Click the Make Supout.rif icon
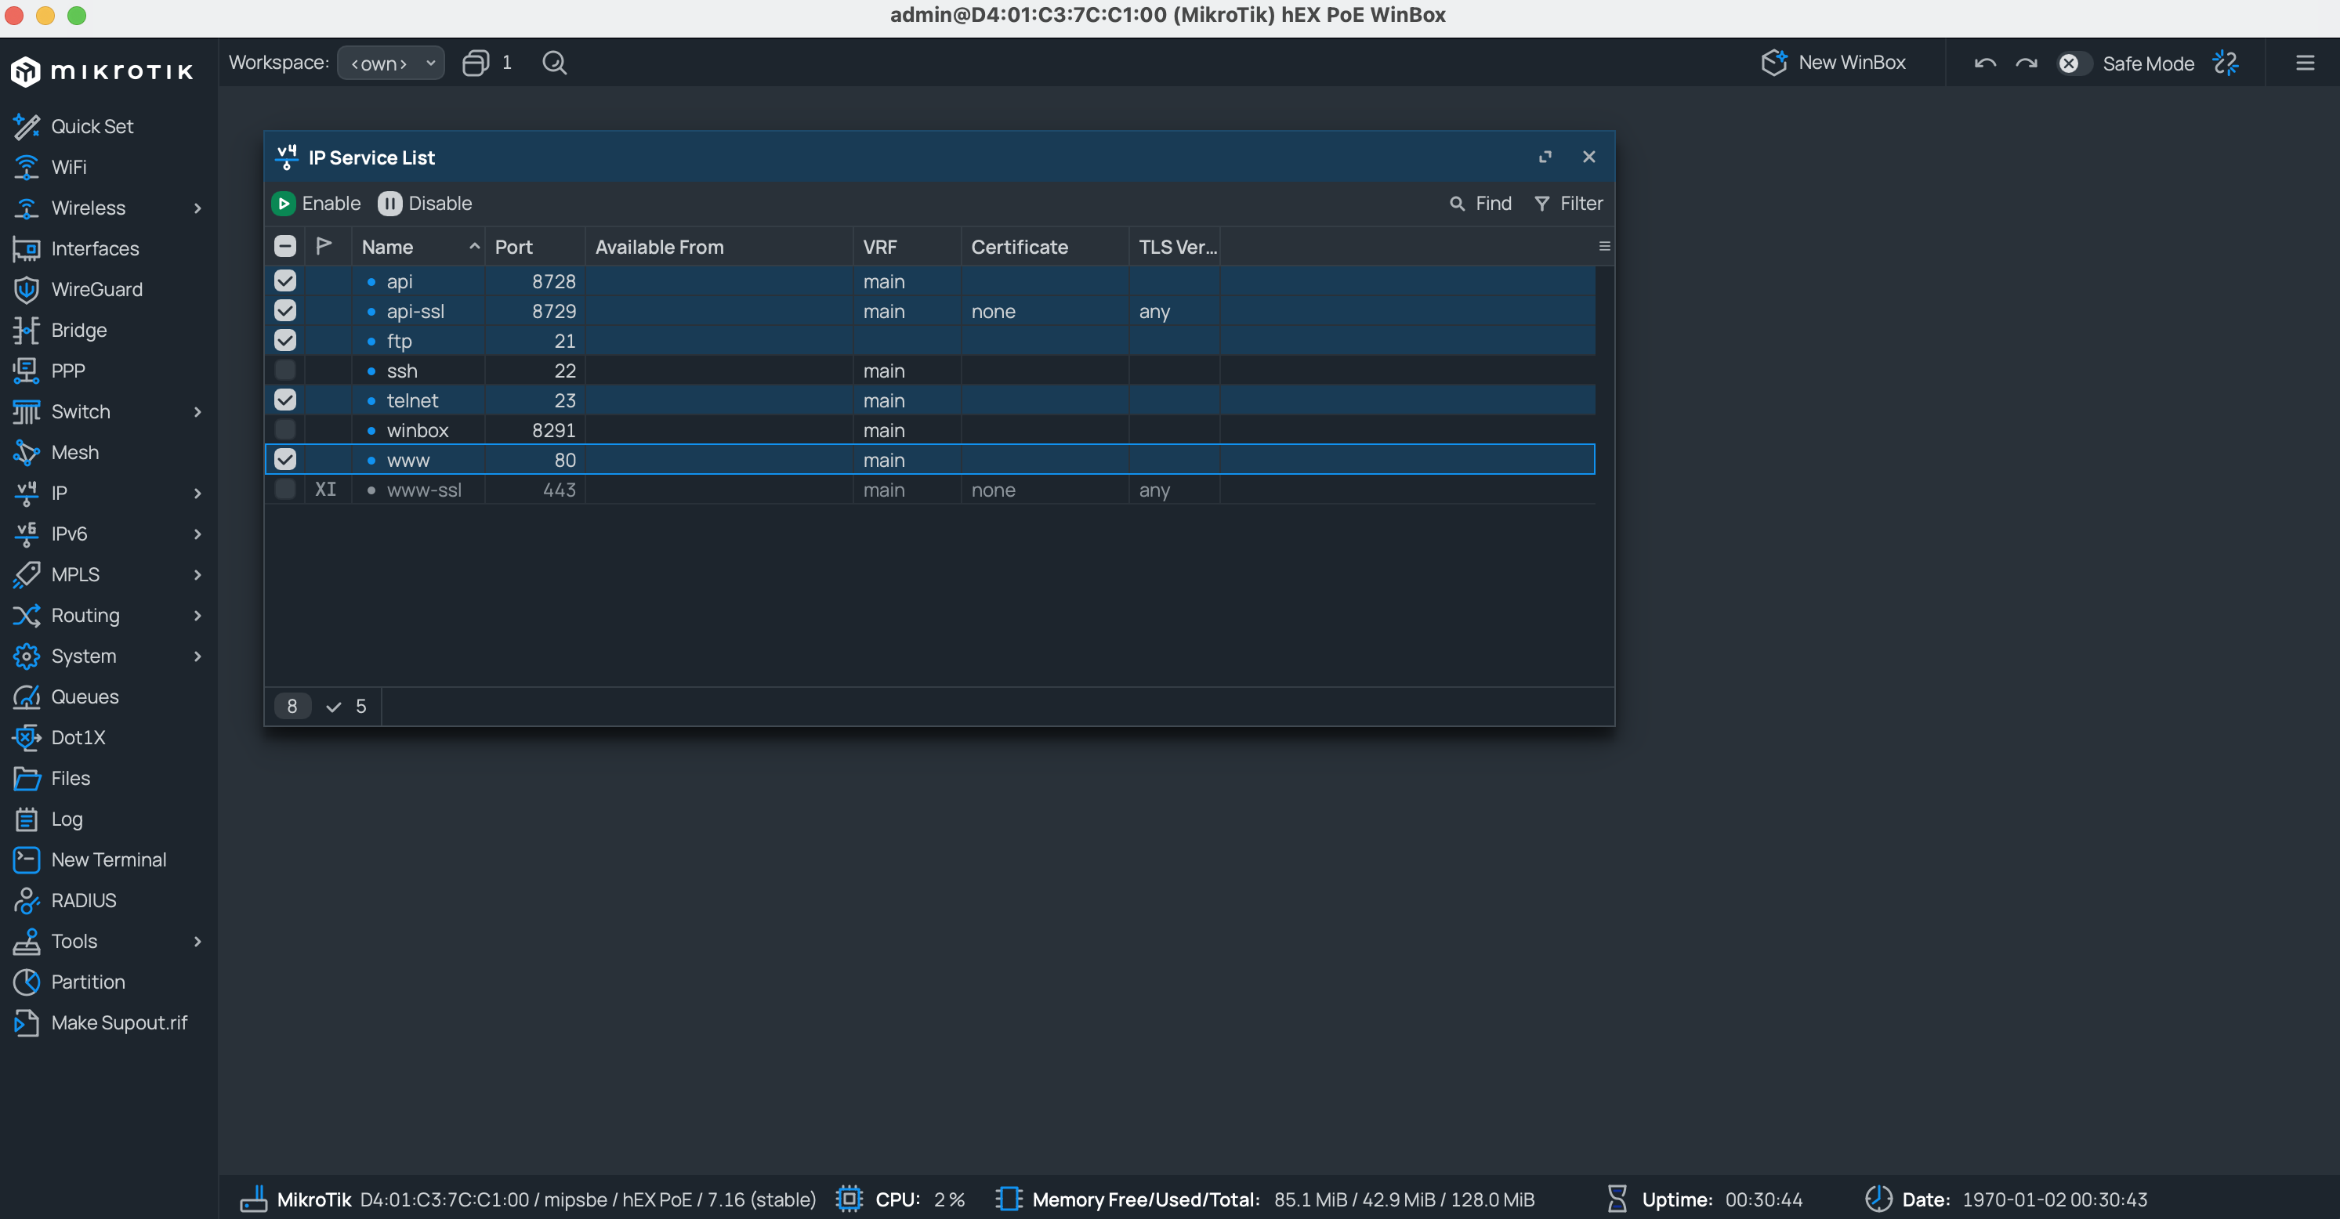 pyautogui.click(x=27, y=1023)
